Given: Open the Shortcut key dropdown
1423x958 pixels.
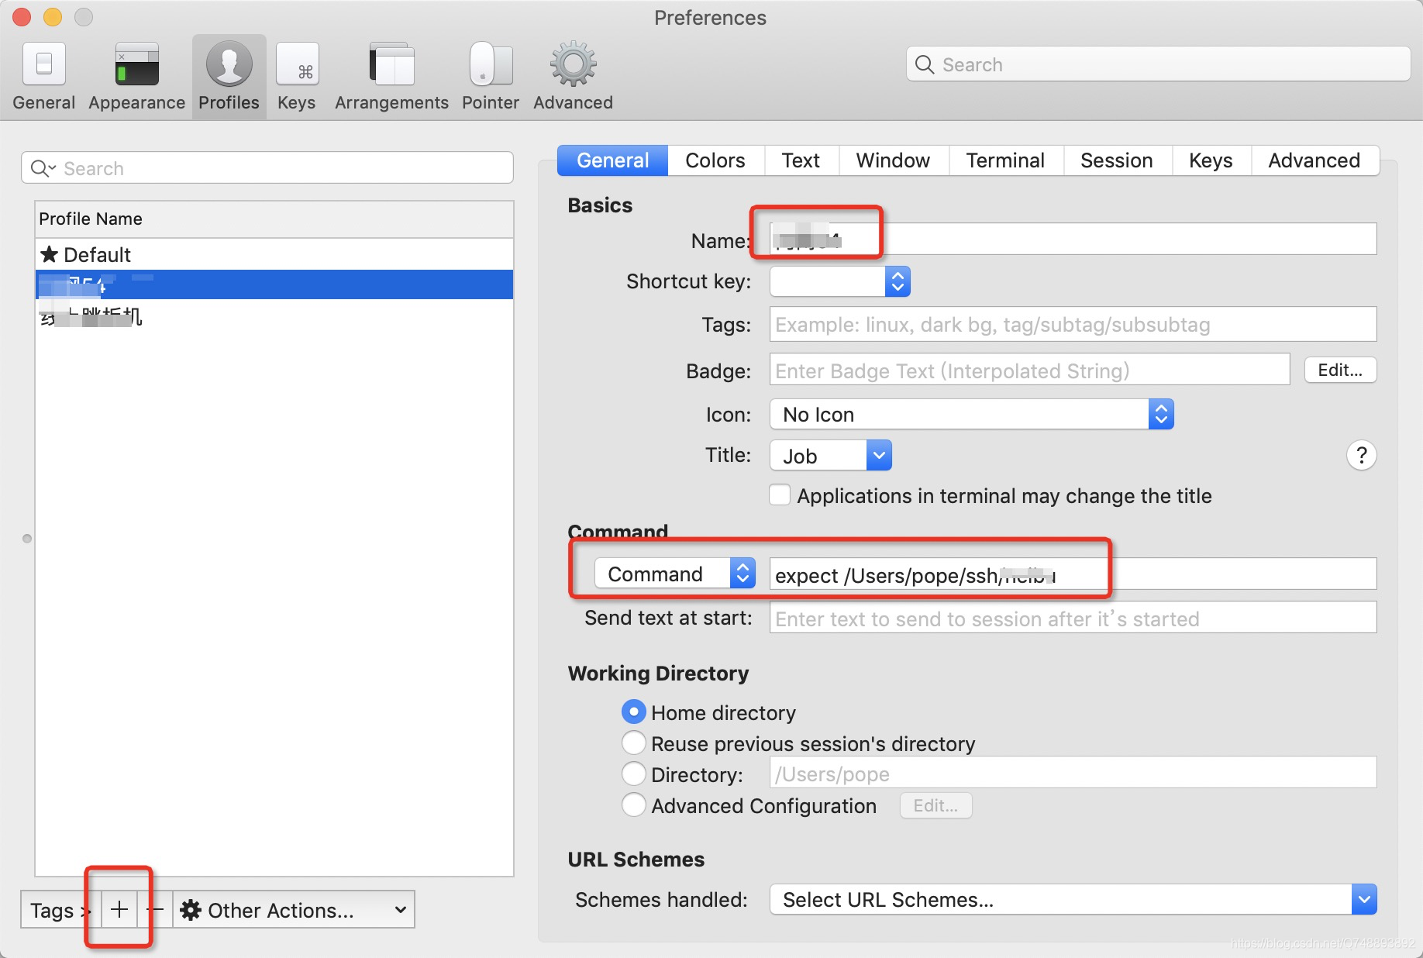Looking at the screenshot, I should pyautogui.click(x=840, y=281).
